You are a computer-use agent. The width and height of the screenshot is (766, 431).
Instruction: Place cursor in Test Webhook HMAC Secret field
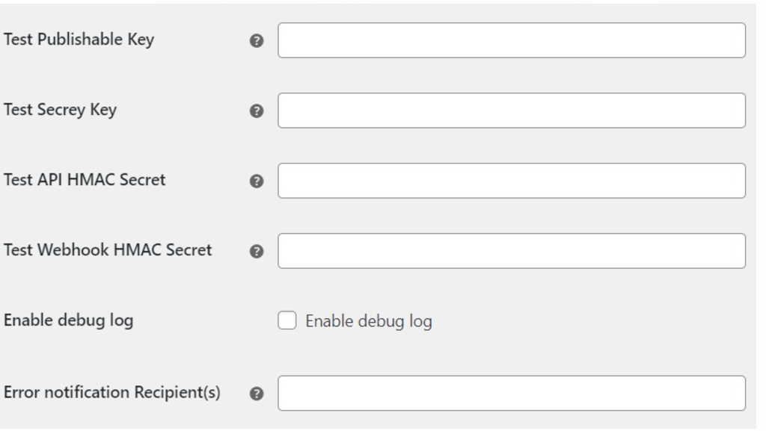click(511, 251)
